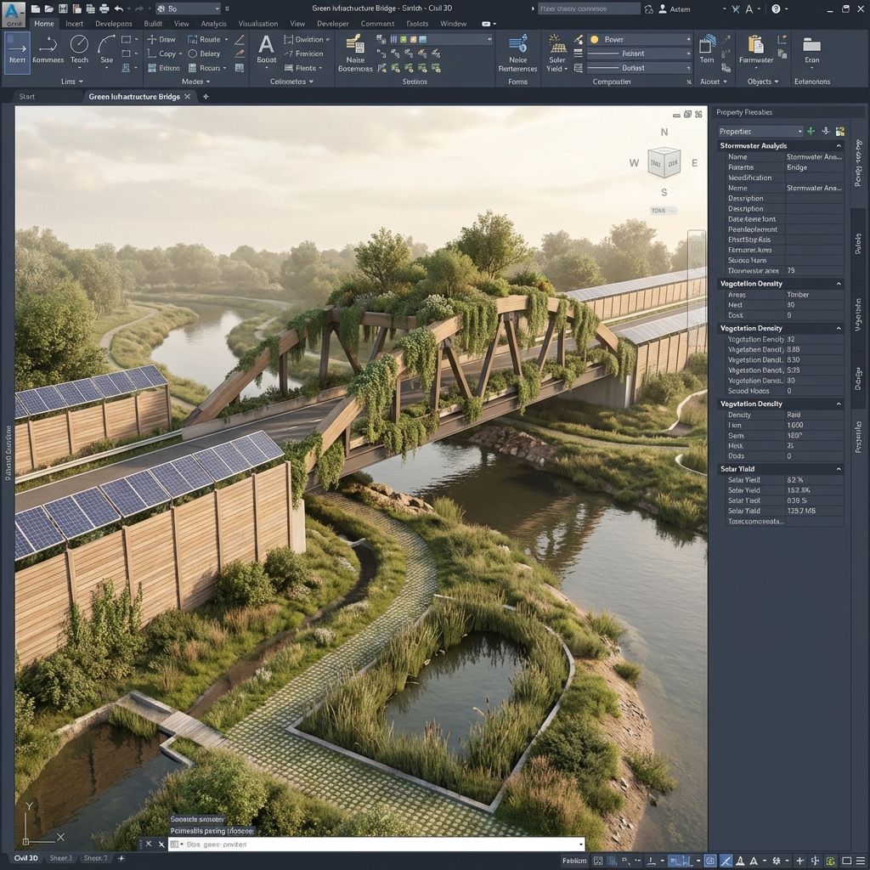Select the circle Teach tool
Viewport: 870px width, 870px height.
[x=79, y=44]
